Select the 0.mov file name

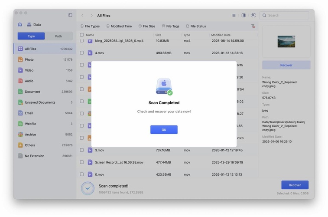100,174
